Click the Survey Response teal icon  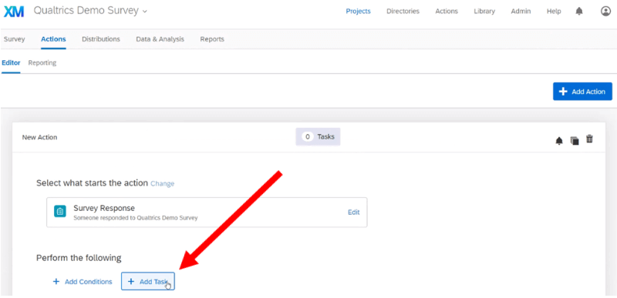click(x=60, y=211)
